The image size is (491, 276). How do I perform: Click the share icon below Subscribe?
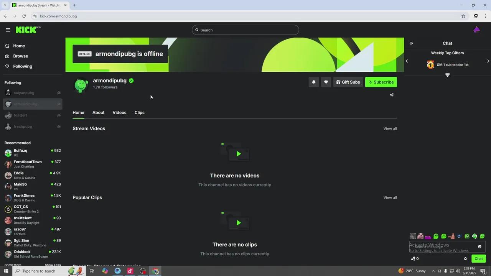[x=392, y=95]
